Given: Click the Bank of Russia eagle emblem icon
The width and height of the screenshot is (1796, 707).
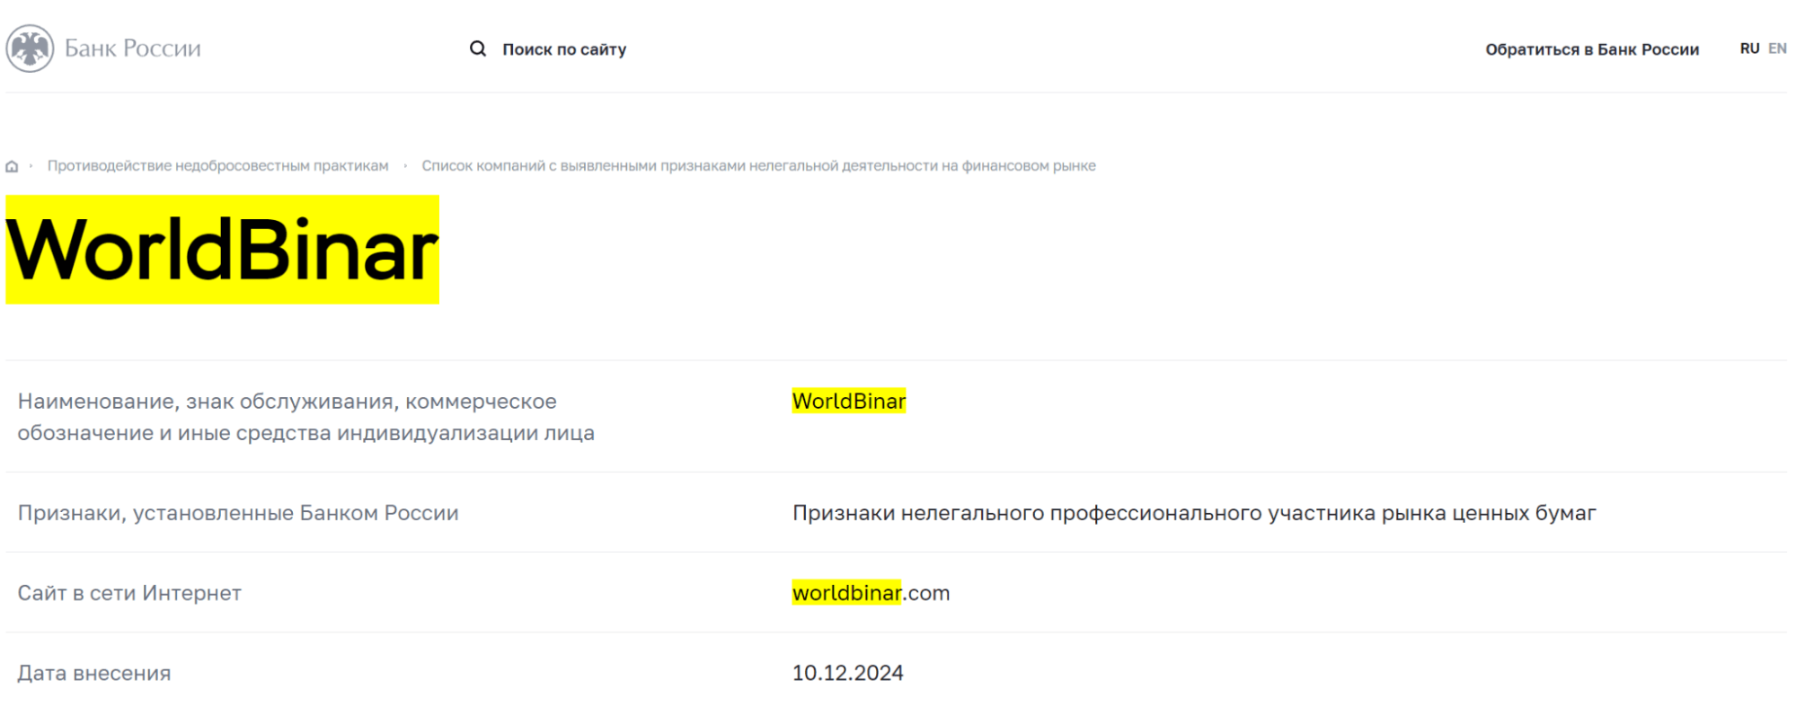Looking at the screenshot, I should click(x=30, y=49).
